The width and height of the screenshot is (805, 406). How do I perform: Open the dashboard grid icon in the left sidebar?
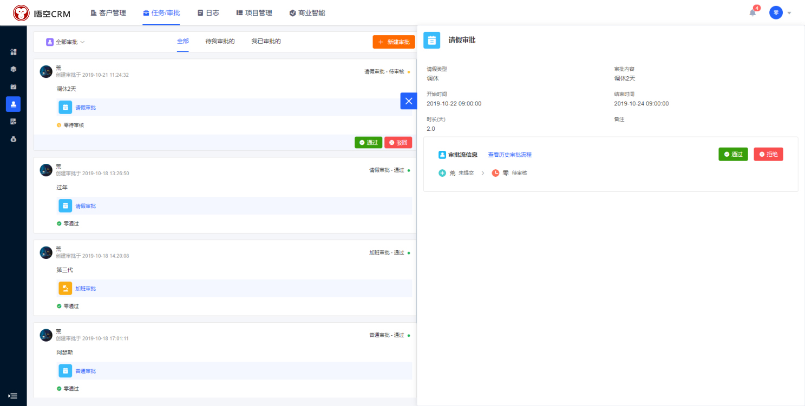13,52
